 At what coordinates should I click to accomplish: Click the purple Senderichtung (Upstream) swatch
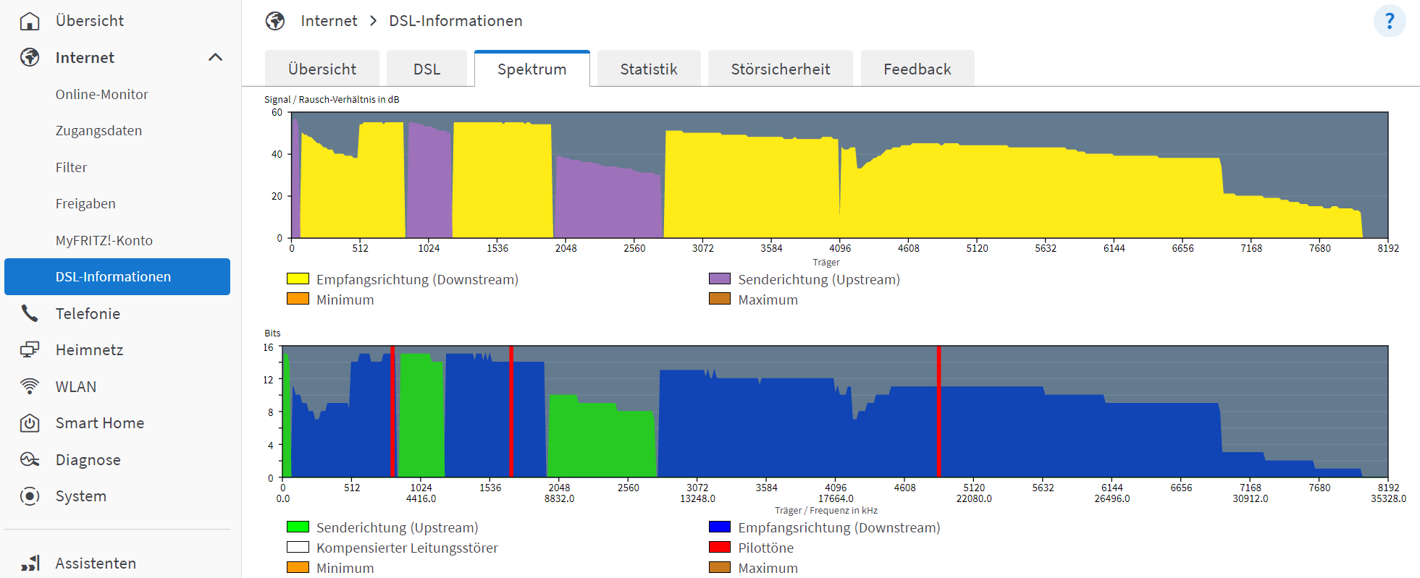[720, 279]
